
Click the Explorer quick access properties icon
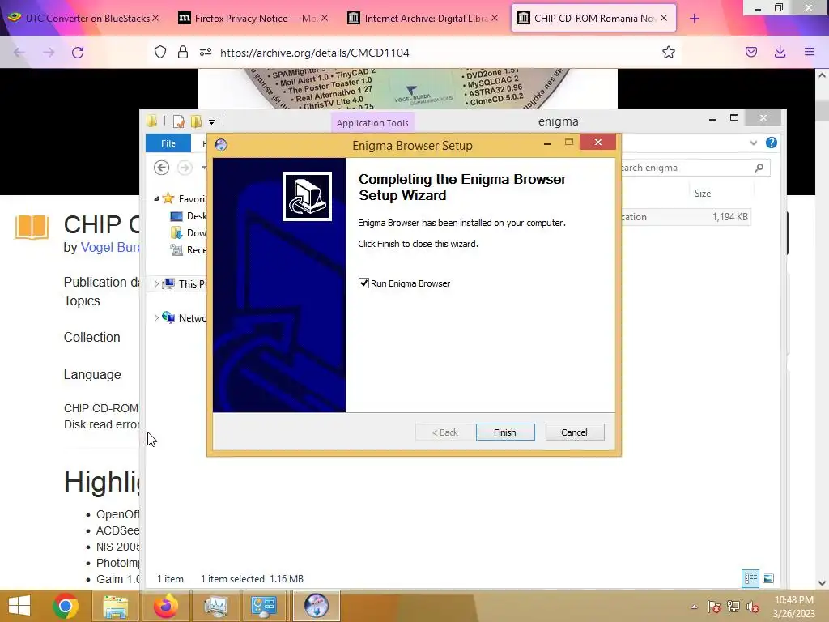pyautogui.click(x=179, y=121)
